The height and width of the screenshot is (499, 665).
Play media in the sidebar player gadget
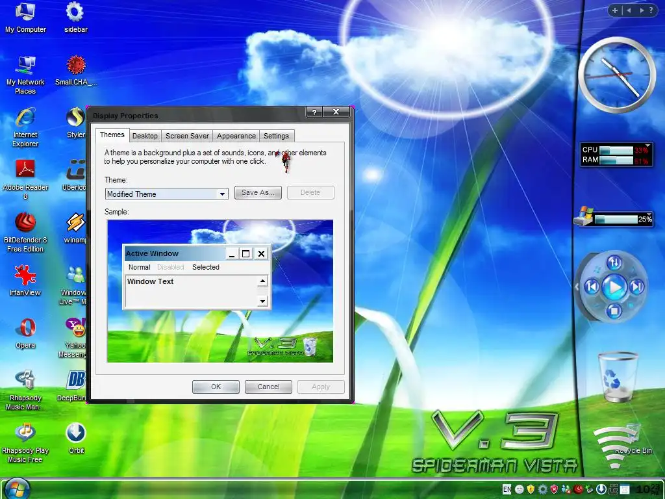(614, 287)
